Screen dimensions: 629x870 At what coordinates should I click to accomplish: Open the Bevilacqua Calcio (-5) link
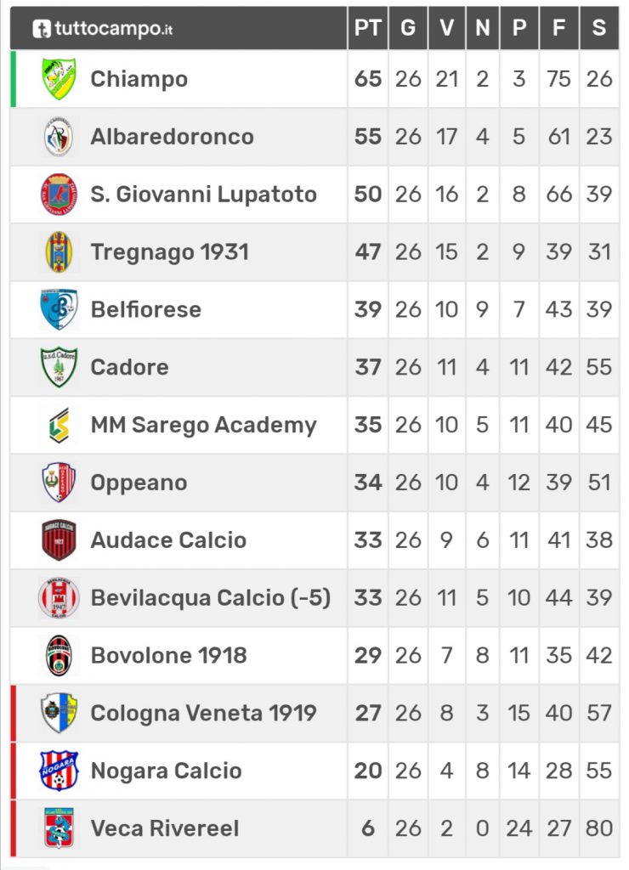tap(211, 597)
